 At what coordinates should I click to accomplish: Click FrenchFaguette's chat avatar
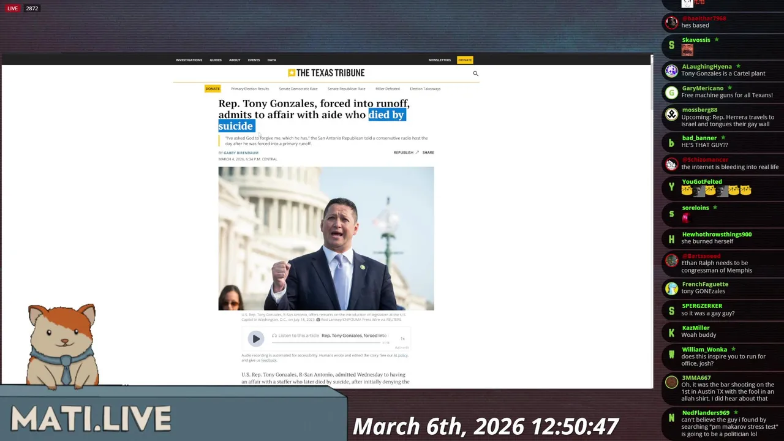point(672,289)
